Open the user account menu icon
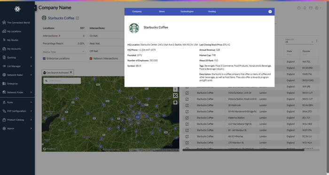Image resolution: width=329 pixels, height=175 pixels. 317,8
